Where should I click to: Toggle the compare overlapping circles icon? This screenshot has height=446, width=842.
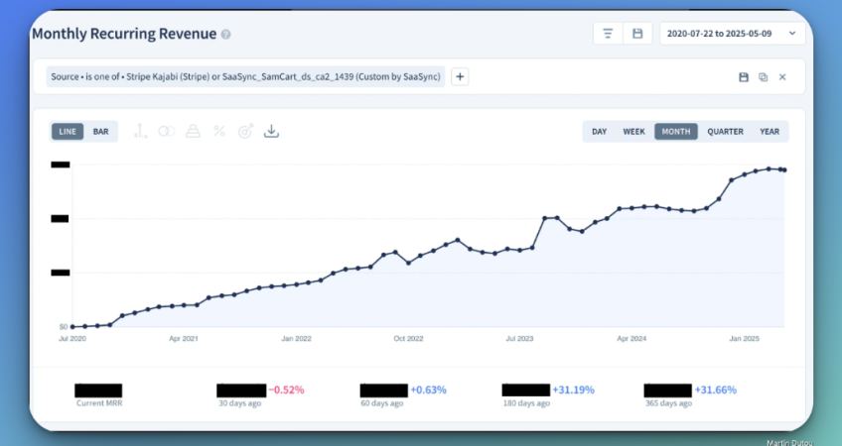[x=167, y=131]
